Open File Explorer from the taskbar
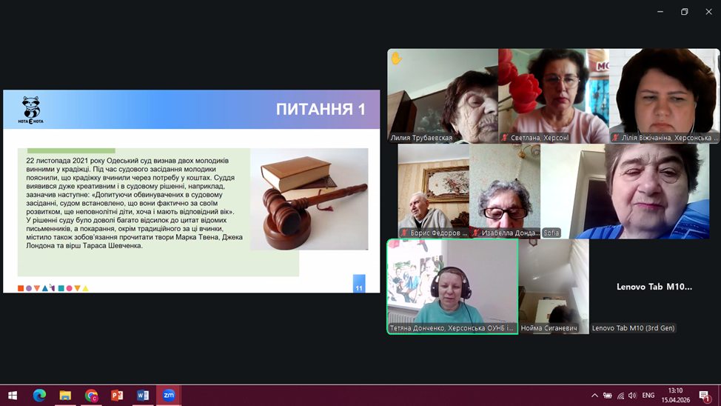 pos(65,395)
